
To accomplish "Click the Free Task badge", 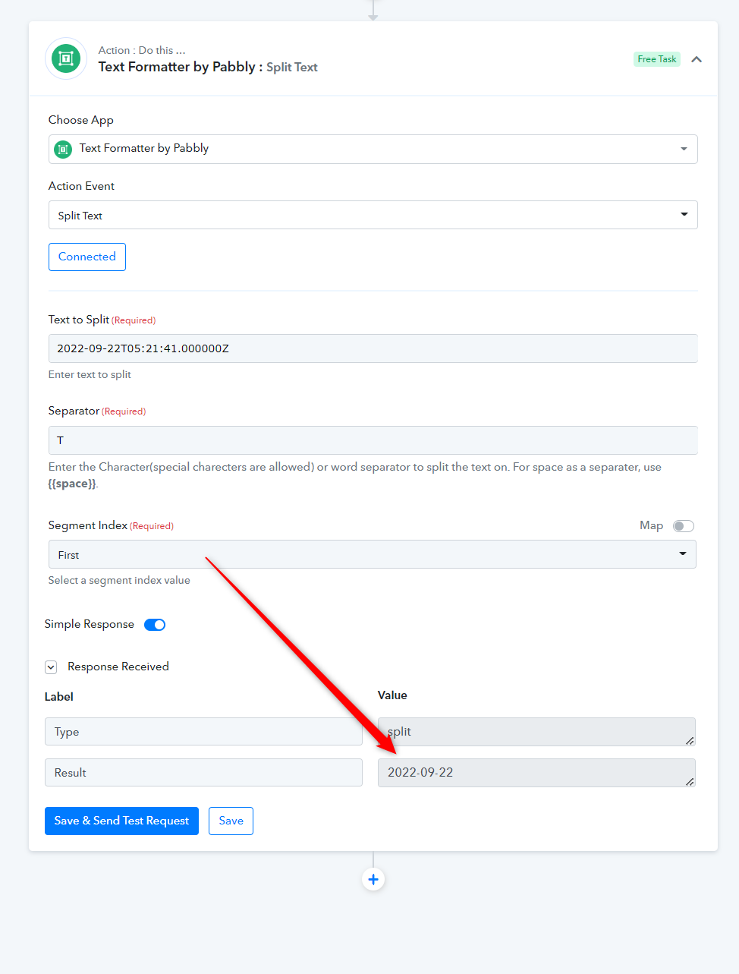I will [657, 59].
